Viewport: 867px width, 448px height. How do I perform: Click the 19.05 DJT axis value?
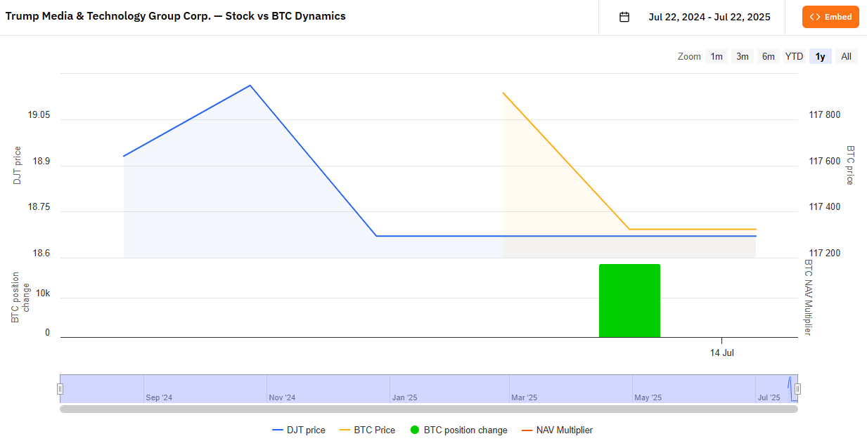coord(39,115)
